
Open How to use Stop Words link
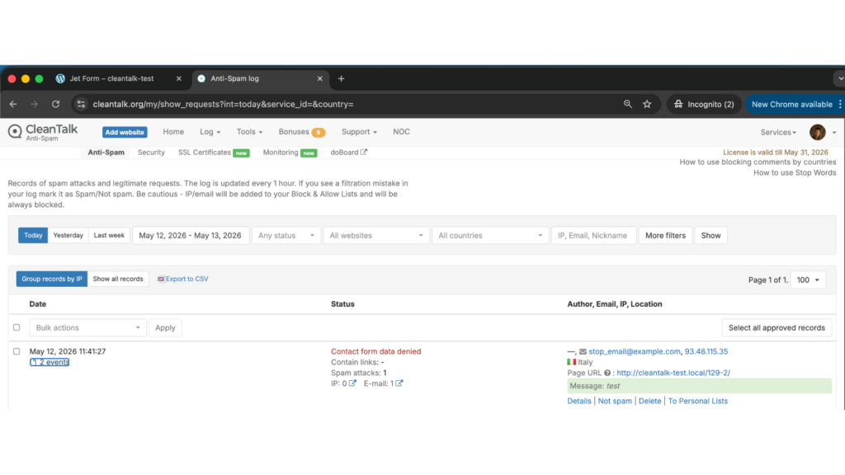(795, 173)
